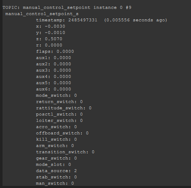This screenshot has height=188, width=191.
Task: Click the aux1 field line
Action: pyautogui.click(x=54, y=58)
